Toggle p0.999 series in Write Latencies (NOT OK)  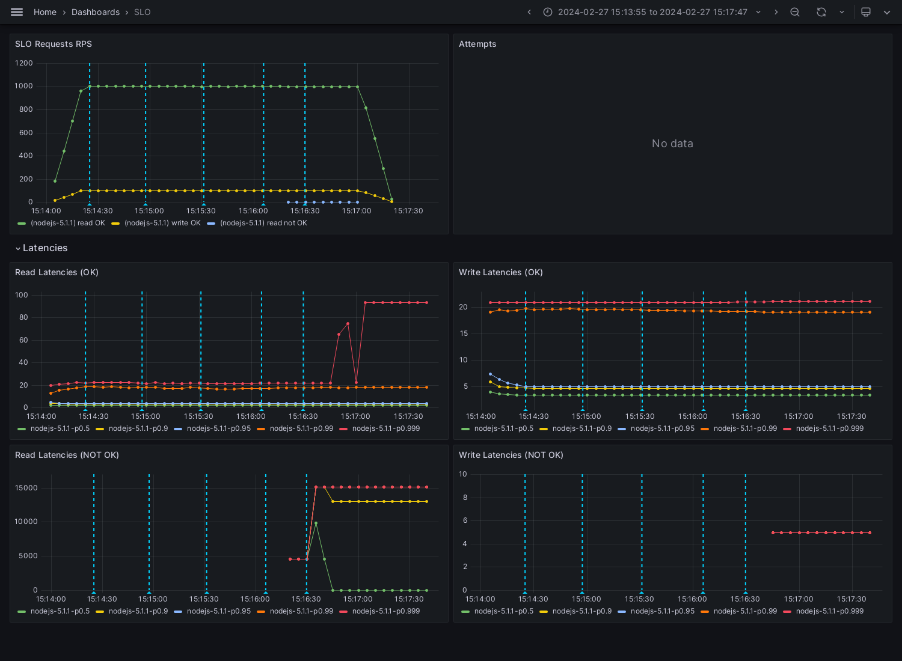[830, 611]
